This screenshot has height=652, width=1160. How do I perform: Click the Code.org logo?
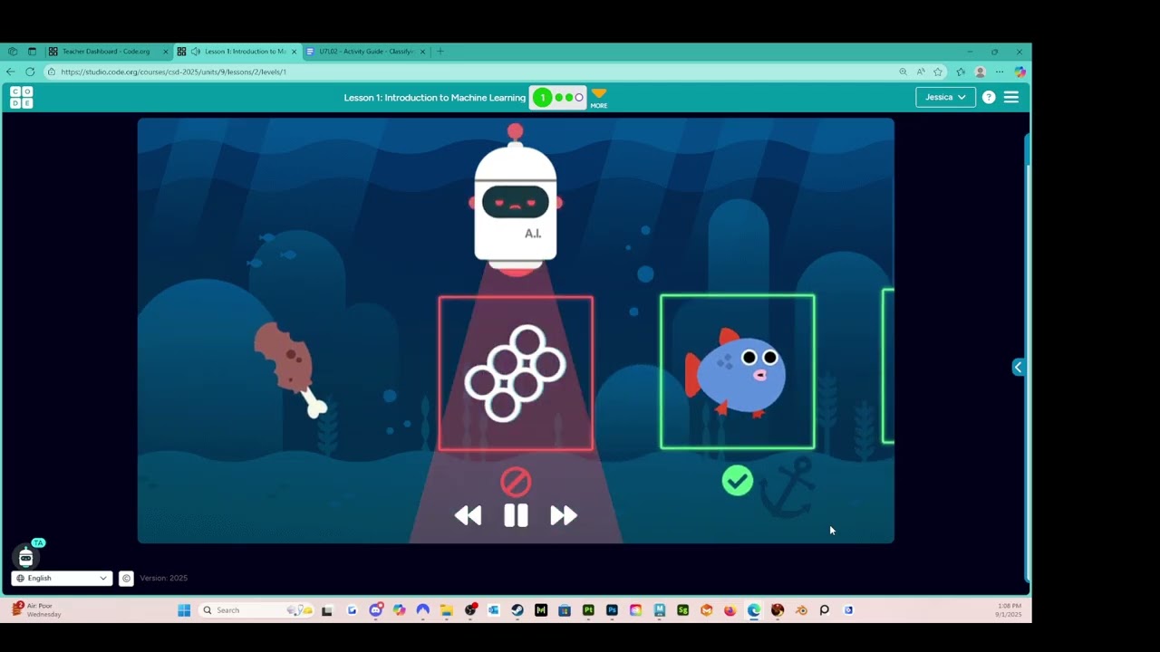(x=22, y=98)
